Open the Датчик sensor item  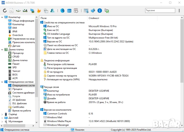[x=16, y=46]
